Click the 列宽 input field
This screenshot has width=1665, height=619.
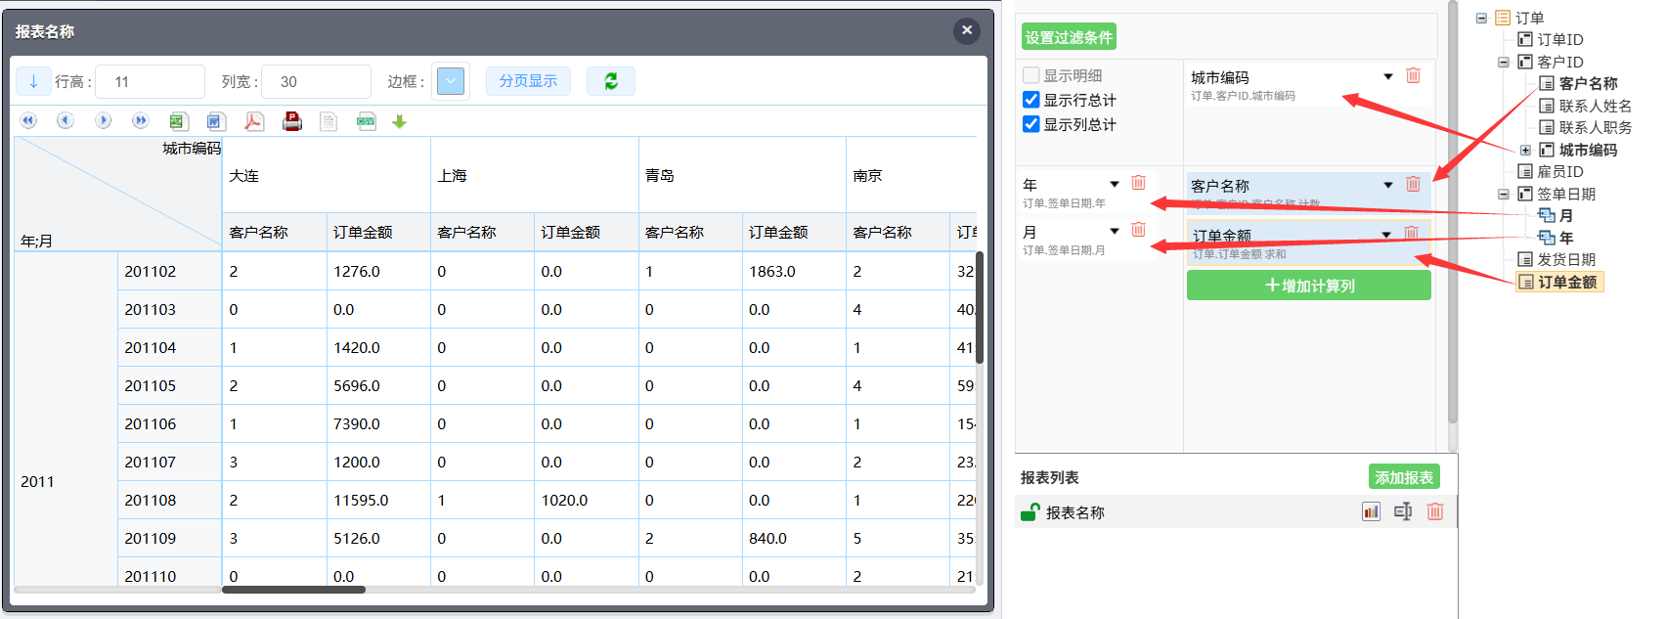click(316, 81)
